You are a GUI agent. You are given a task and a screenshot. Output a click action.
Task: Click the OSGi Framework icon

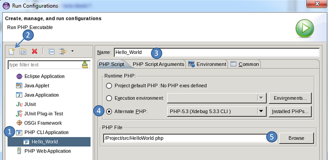[x=19, y=123]
